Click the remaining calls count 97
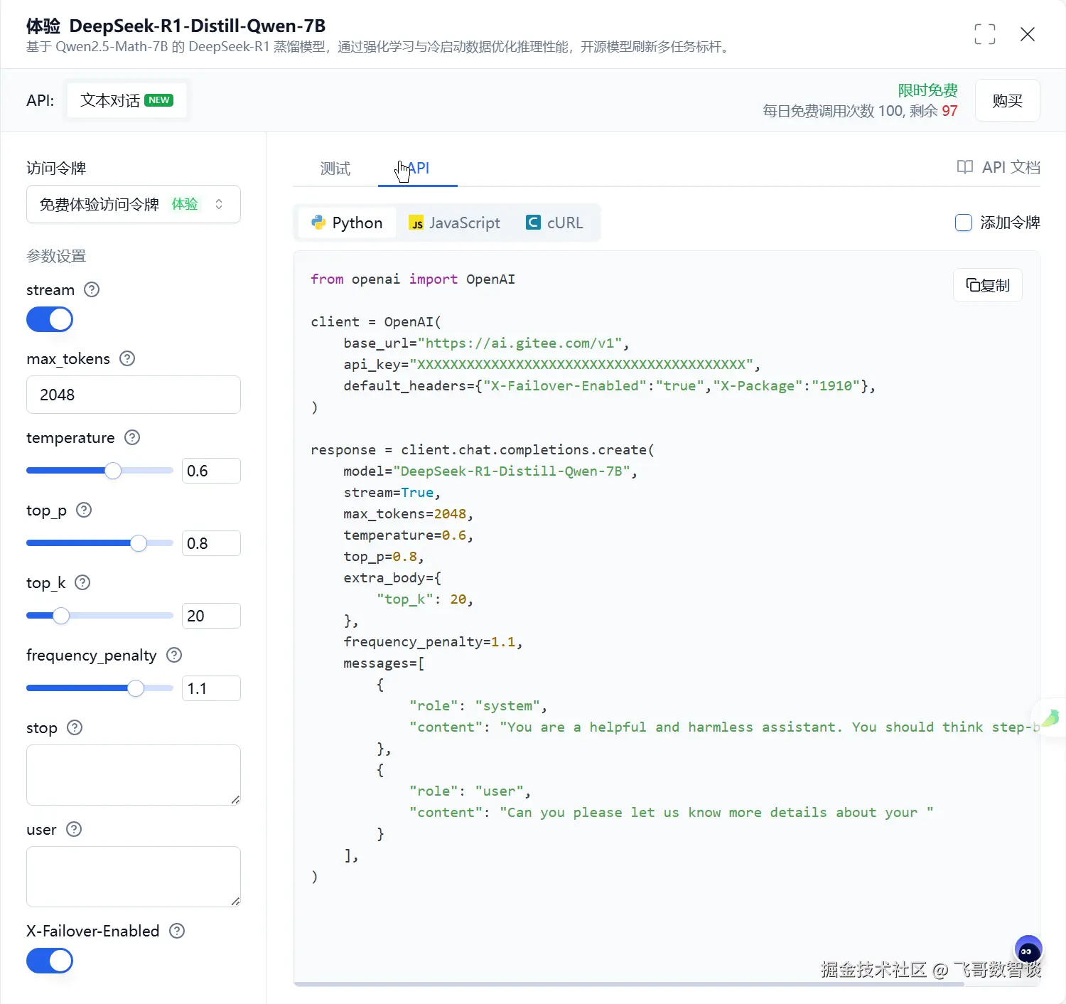This screenshot has width=1066, height=1004. (x=949, y=111)
